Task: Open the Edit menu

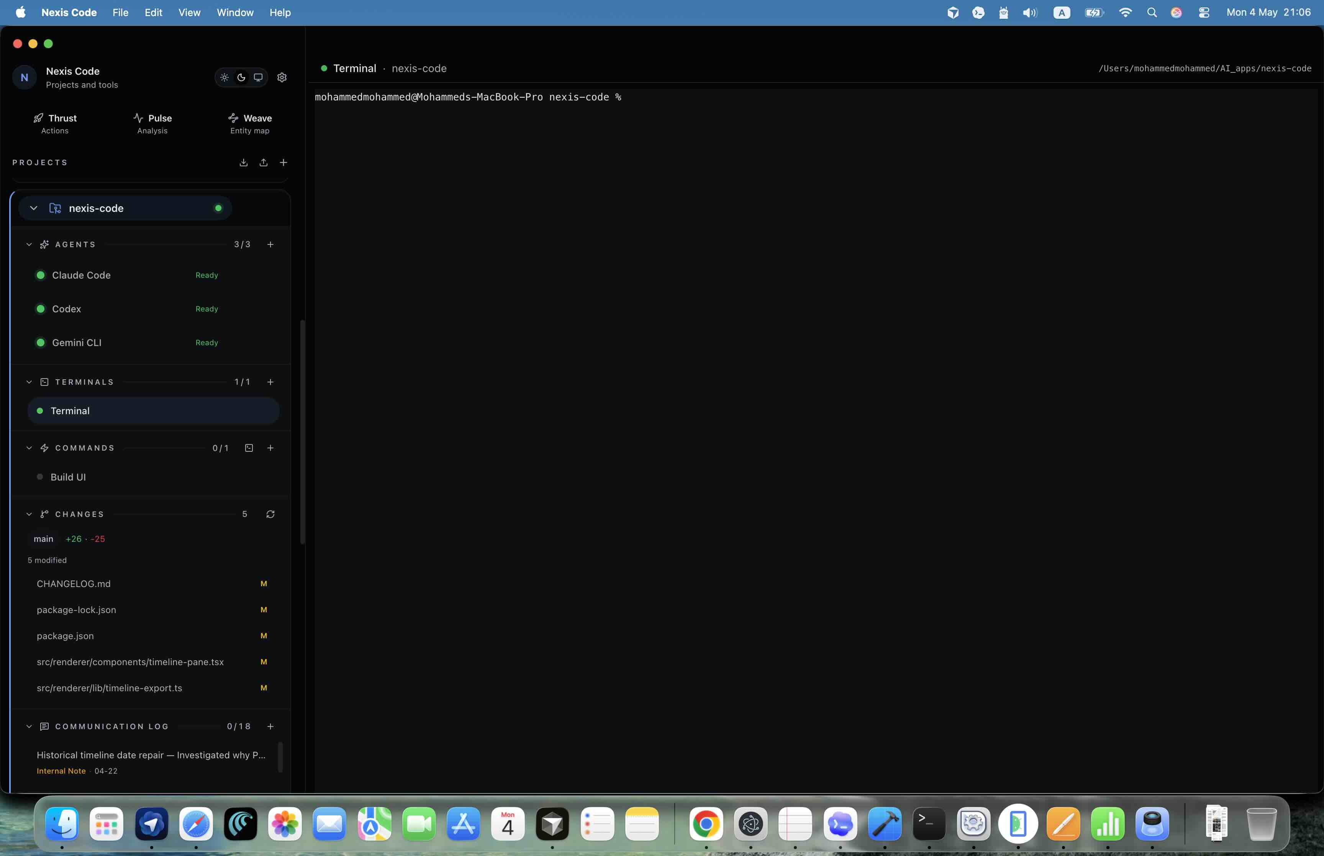Action: (x=153, y=12)
